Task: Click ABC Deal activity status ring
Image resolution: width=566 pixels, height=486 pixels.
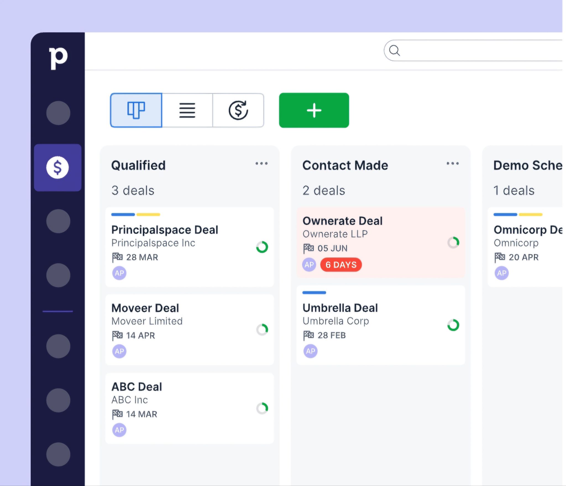Action: pyautogui.click(x=262, y=408)
